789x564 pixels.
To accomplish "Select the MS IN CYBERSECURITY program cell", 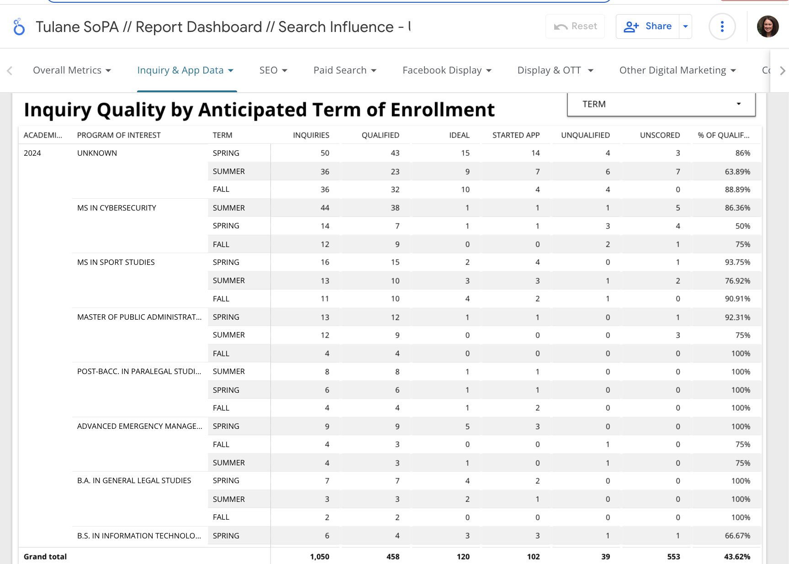I will (116, 208).
